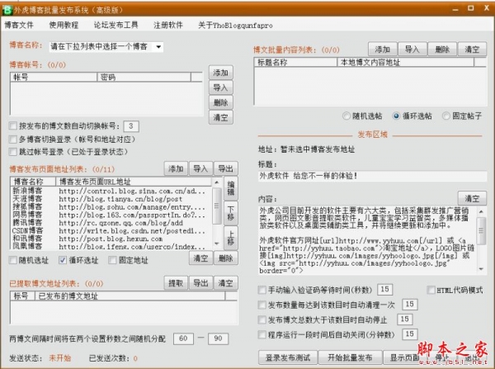Screen dimensions: 495x369
Task: Enable 程序运行一段时间后自动关闭 checkbox
Action: (x=262, y=334)
